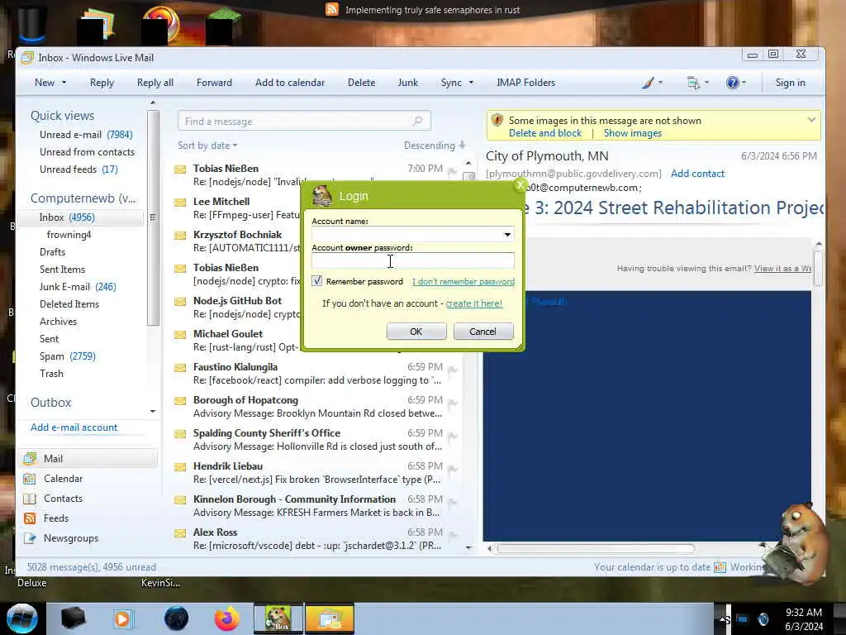Image resolution: width=846 pixels, height=635 pixels.
Task: Open IMAP Folders from the toolbar
Action: click(526, 83)
